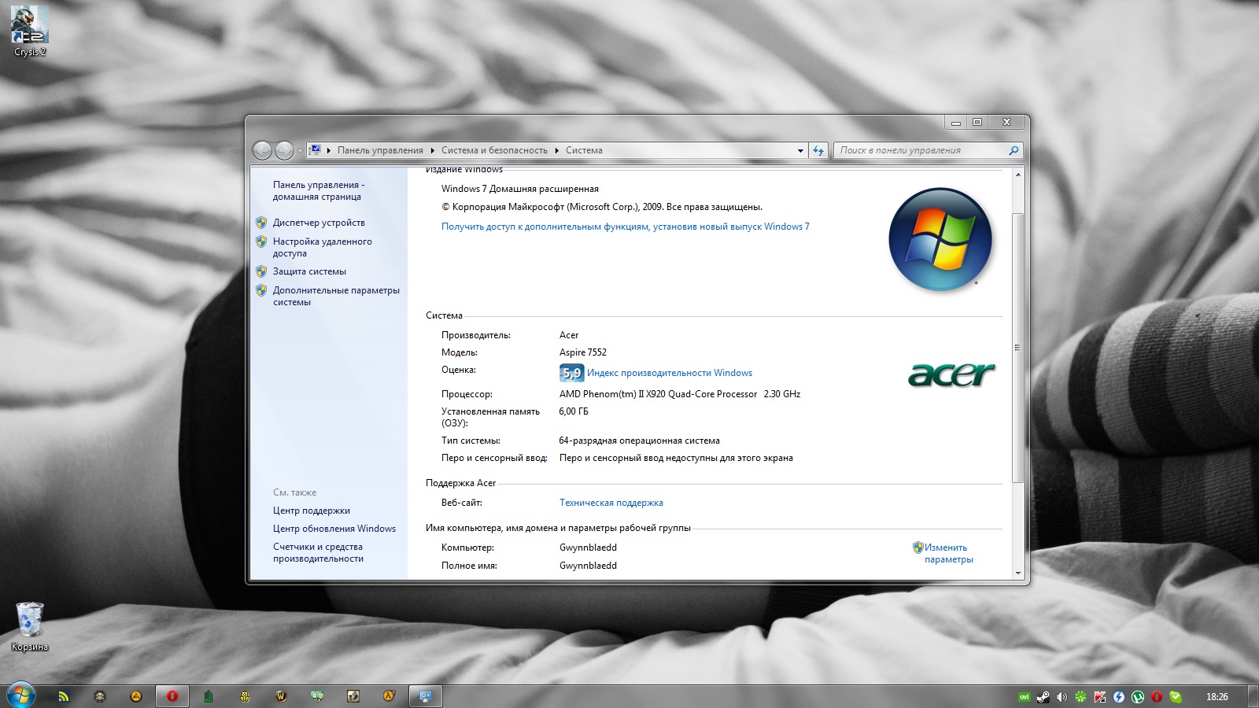The height and width of the screenshot is (708, 1259).
Task: Select the Система и безопасность breadcrumb
Action: coord(494,150)
